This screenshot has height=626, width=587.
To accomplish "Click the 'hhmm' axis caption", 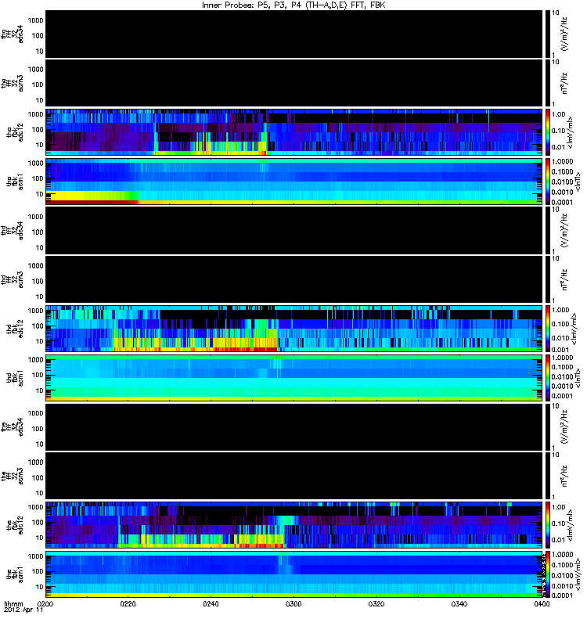I will coord(13,603).
